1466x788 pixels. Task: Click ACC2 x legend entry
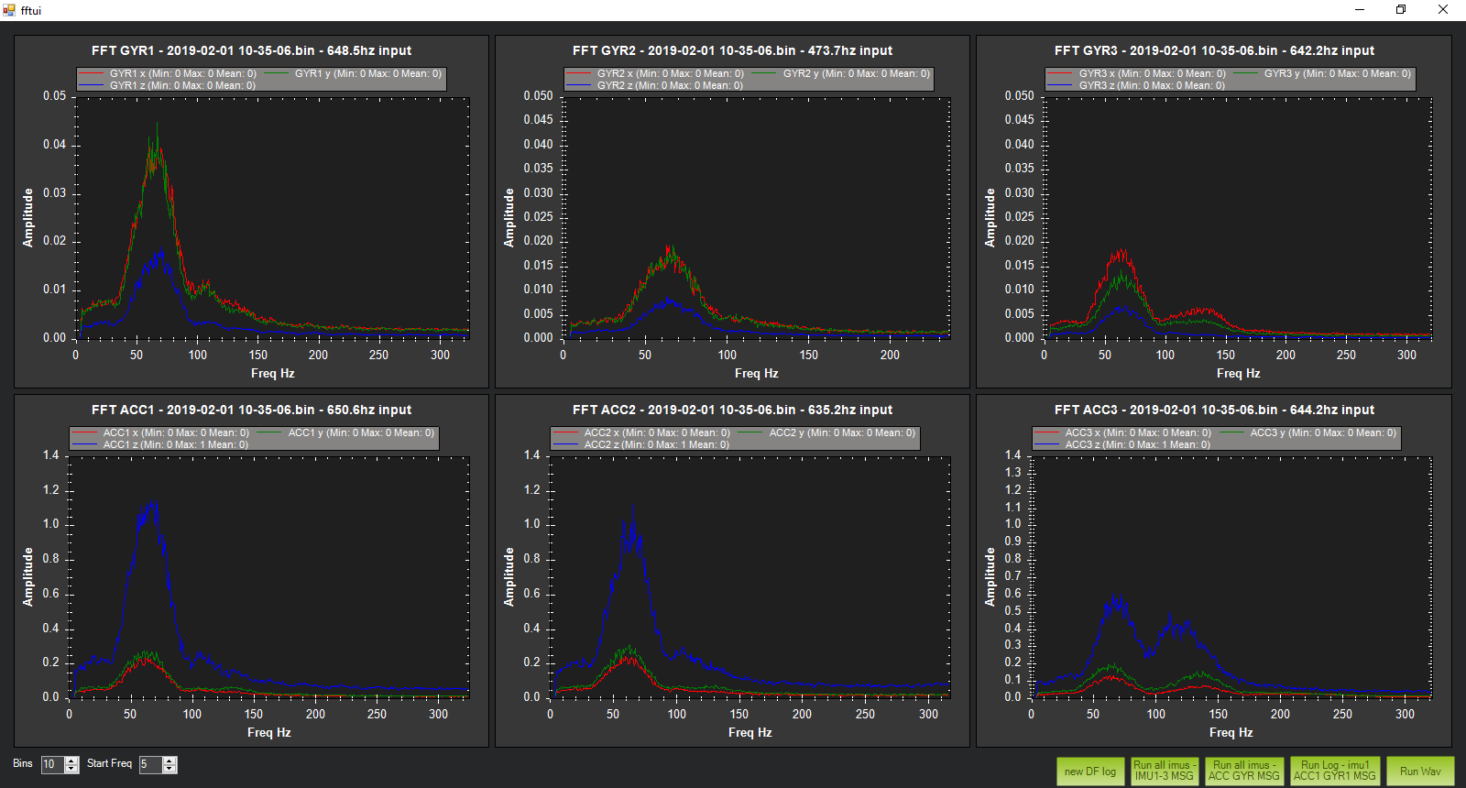click(x=641, y=432)
